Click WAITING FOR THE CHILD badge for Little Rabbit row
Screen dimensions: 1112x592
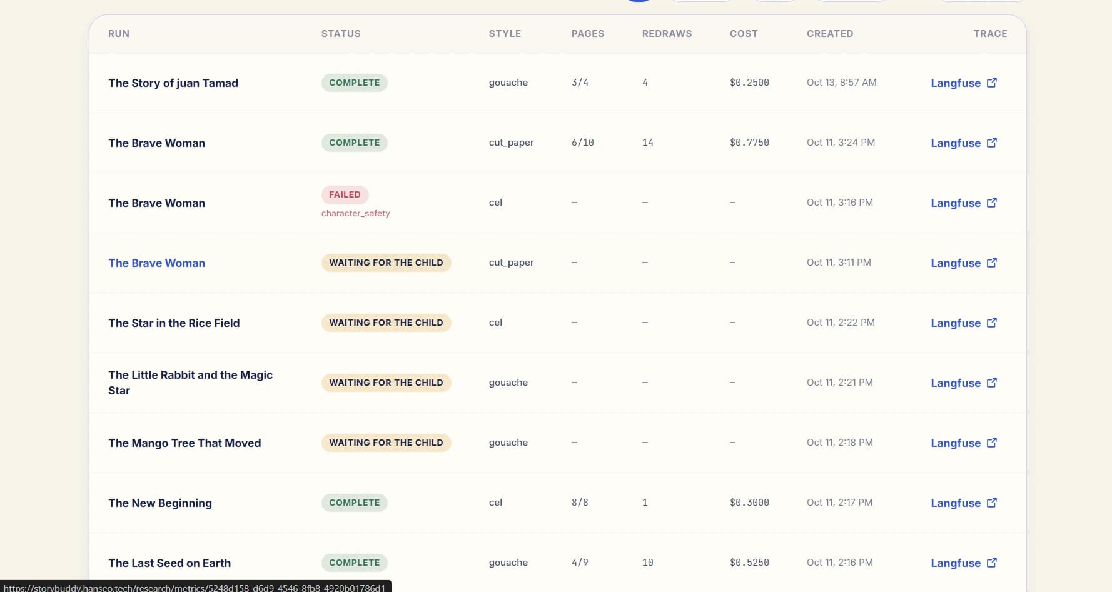(386, 383)
